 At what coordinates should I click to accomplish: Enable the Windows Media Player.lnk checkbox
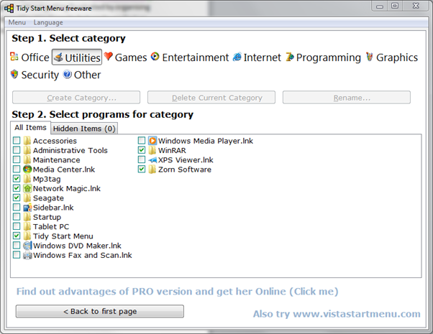tap(142, 140)
